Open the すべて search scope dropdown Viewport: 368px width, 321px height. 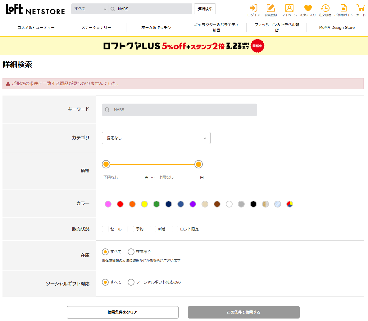point(90,9)
